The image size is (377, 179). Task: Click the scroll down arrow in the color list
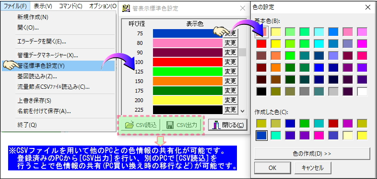242,111
